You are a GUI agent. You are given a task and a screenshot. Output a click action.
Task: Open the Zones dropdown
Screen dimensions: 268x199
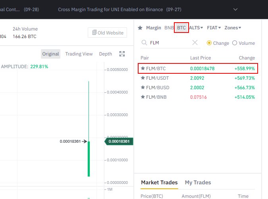coord(233,28)
